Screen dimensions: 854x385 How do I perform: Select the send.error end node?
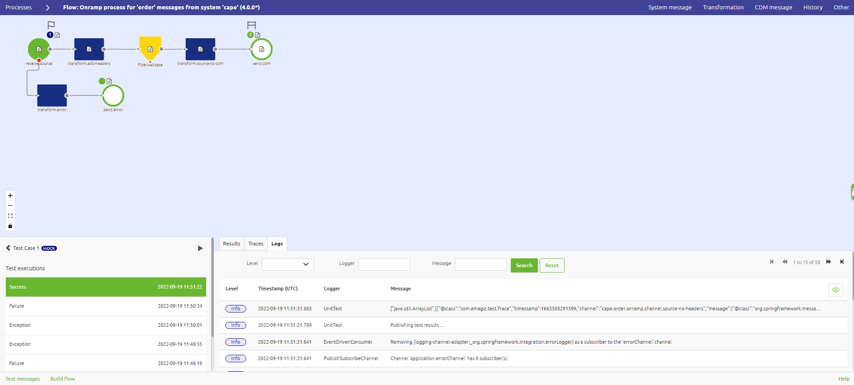pos(113,95)
